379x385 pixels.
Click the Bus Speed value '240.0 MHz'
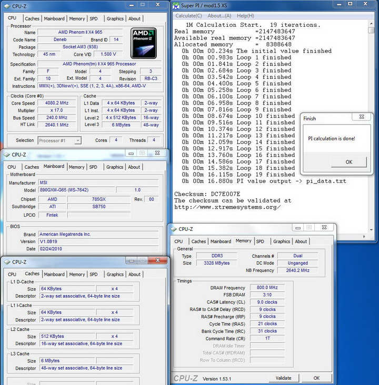[57, 118]
